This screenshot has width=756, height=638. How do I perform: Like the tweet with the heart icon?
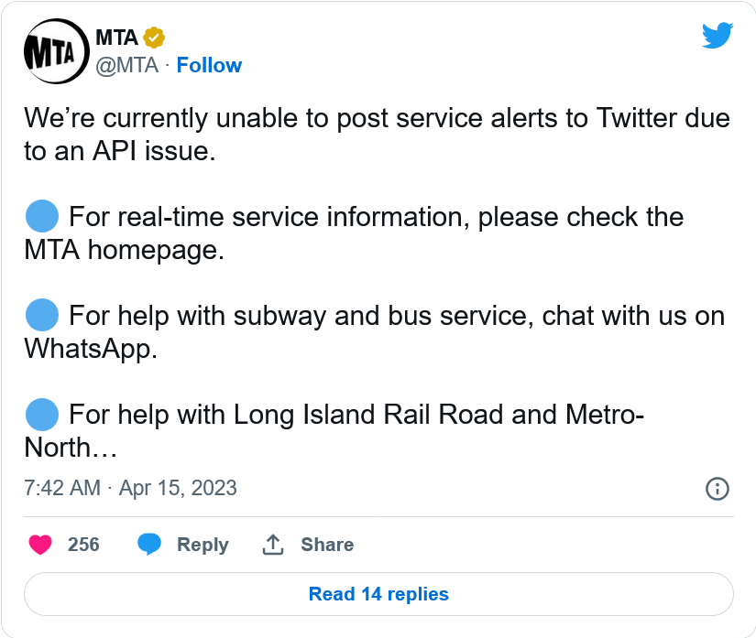[x=40, y=545]
